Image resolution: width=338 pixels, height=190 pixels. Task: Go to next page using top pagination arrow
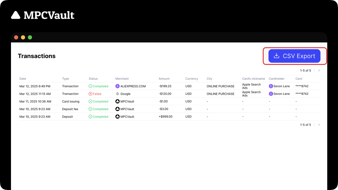coord(319,71)
